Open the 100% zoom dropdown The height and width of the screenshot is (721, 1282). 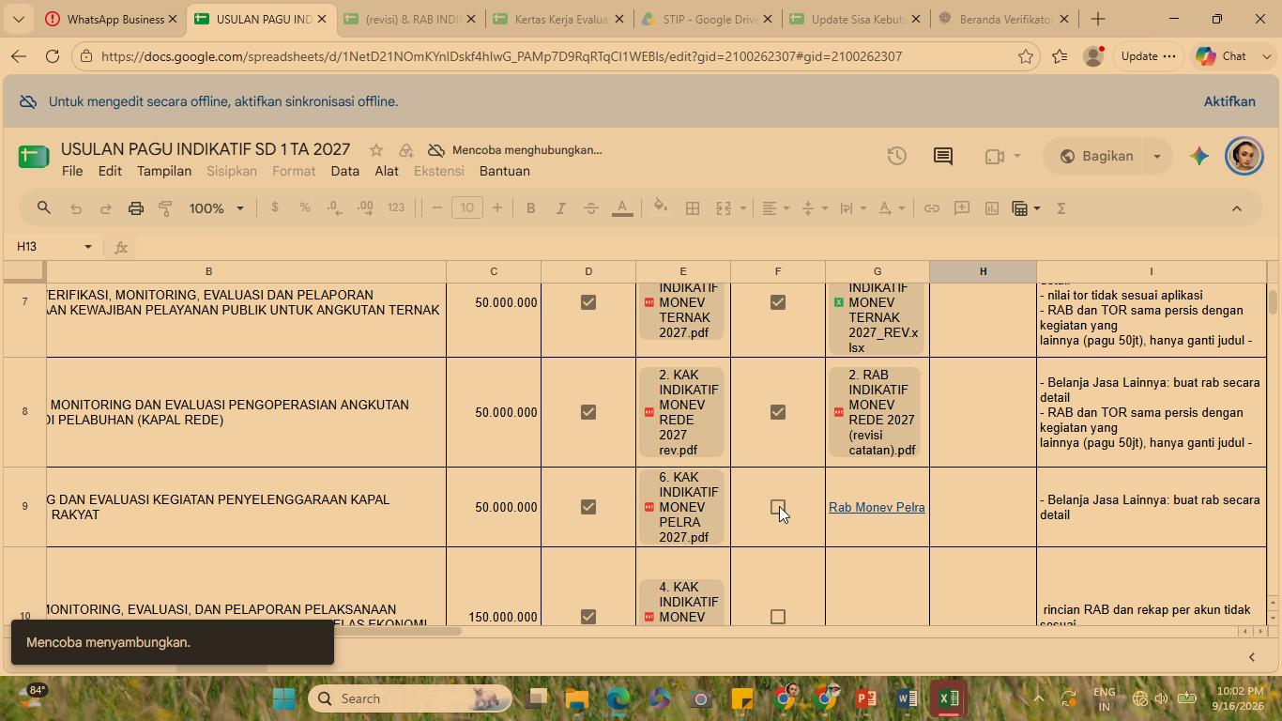click(217, 208)
